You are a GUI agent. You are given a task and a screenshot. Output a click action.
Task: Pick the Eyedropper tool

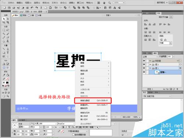pyautogui.click(x=4, y=75)
